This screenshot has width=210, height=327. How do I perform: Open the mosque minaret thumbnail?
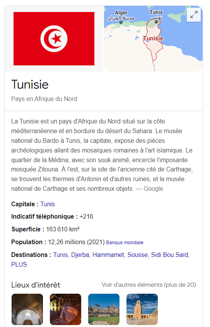click(x=142, y=309)
